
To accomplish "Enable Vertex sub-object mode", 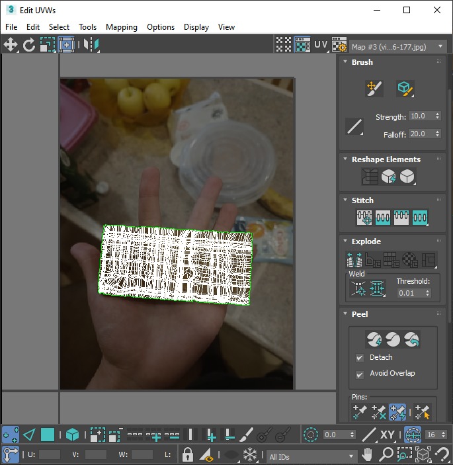I will [x=11, y=435].
